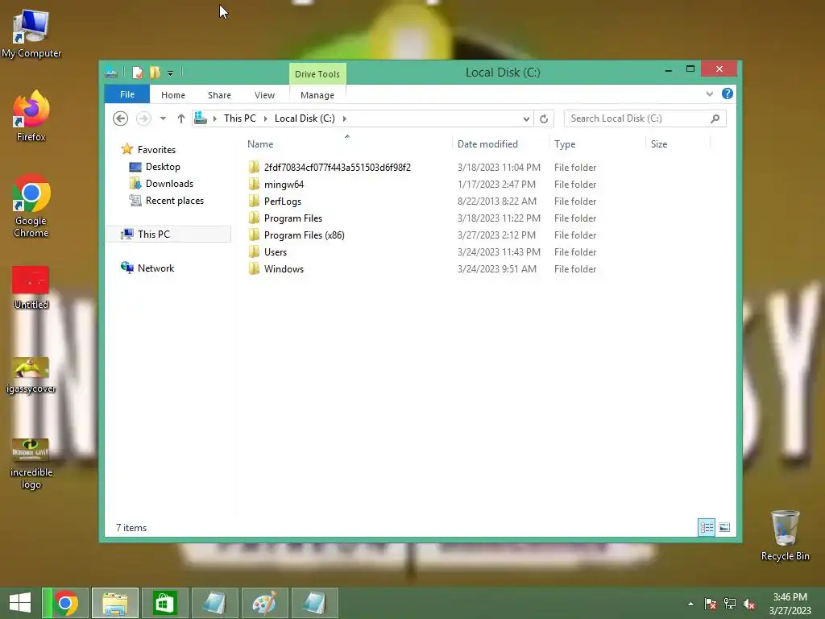The height and width of the screenshot is (619, 825).
Task: Open Desktop in Favorites
Action: point(155,167)
